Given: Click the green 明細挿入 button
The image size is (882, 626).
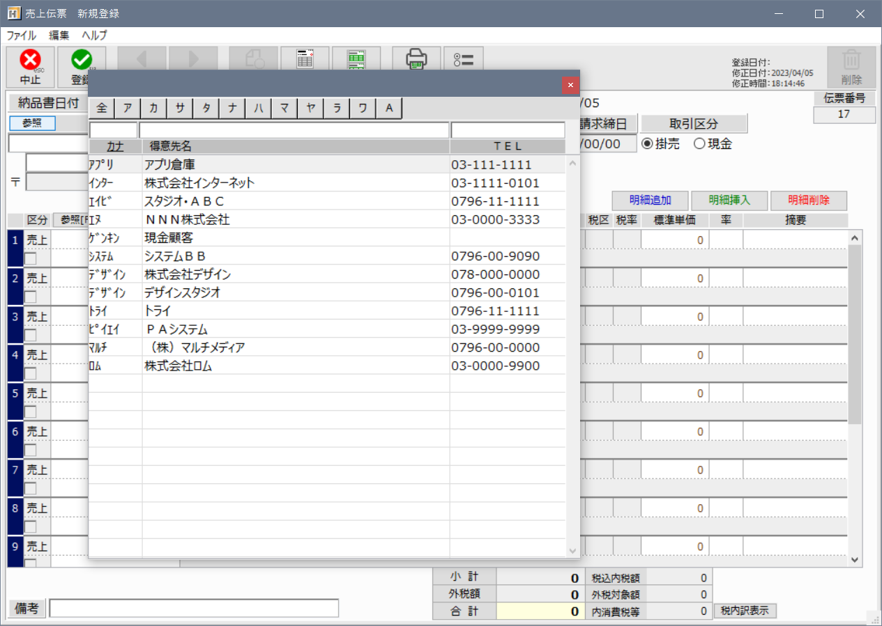Looking at the screenshot, I should point(729,201).
